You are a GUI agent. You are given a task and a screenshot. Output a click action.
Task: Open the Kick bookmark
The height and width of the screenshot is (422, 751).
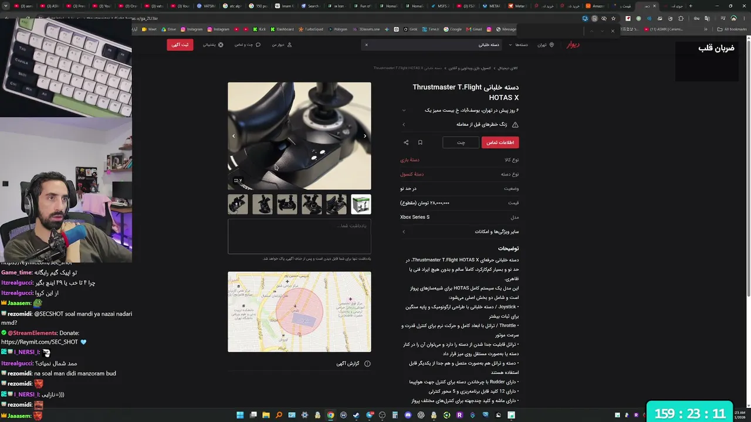click(259, 29)
